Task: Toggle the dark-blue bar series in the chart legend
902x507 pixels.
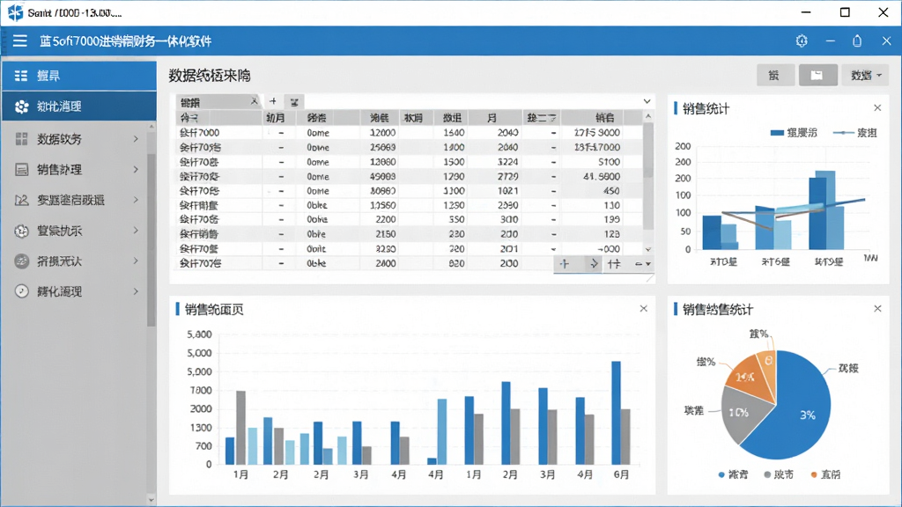Action: tap(794, 133)
